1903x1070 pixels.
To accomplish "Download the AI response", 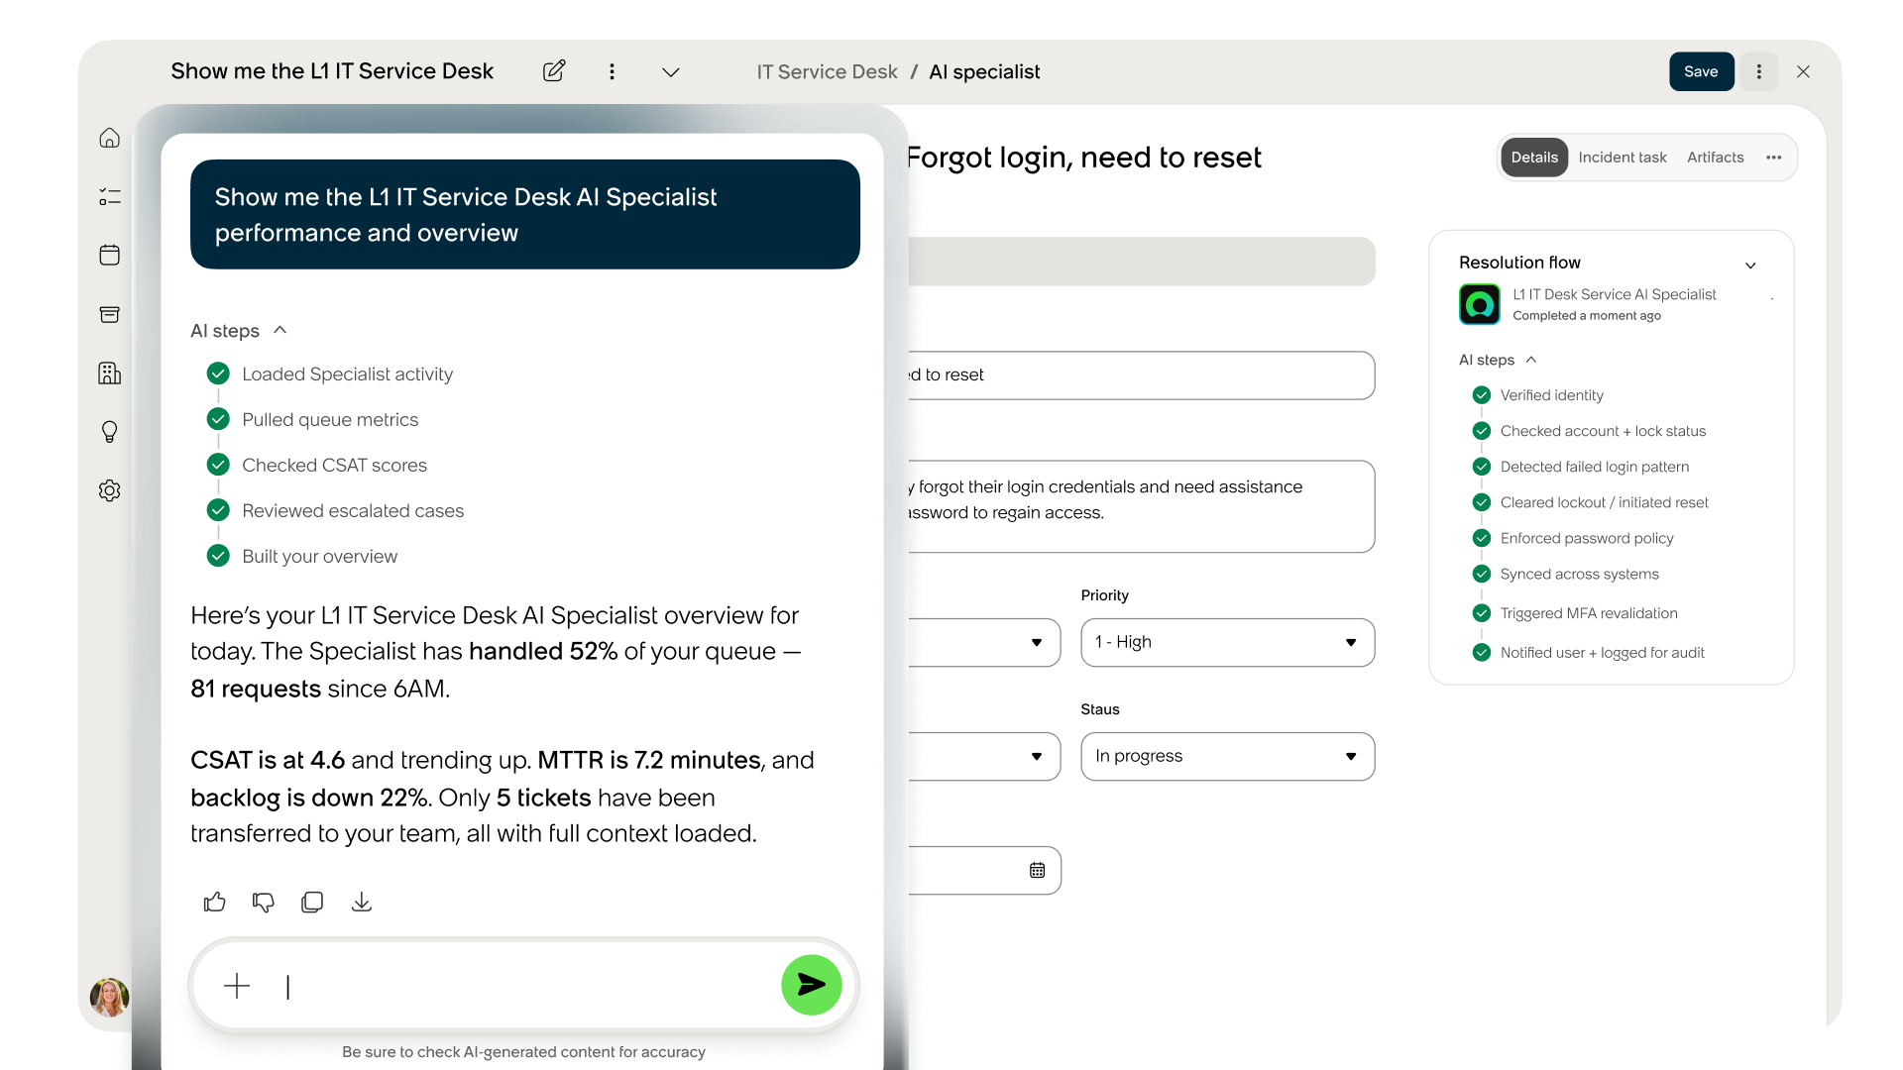I will tap(362, 902).
